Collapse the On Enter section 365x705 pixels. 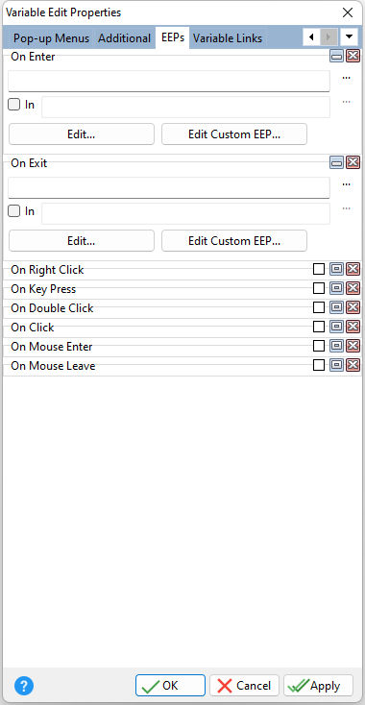[x=336, y=56]
